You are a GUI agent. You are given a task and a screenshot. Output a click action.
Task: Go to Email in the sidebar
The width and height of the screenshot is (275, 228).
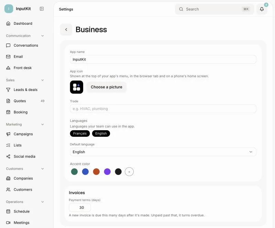pyautogui.click(x=24, y=57)
